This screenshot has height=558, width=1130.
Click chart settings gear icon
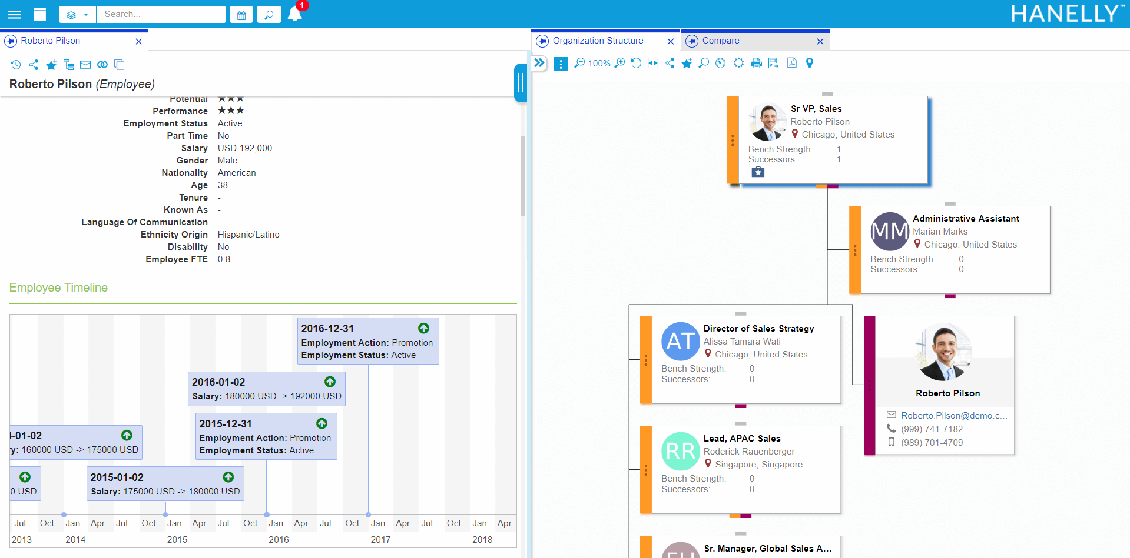[738, 63]
